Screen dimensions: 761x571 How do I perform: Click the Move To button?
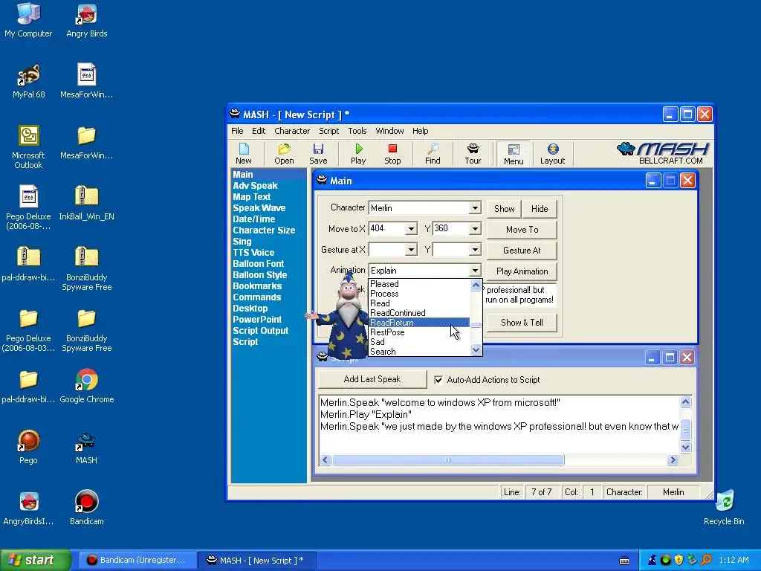click(x=522, y=230)
